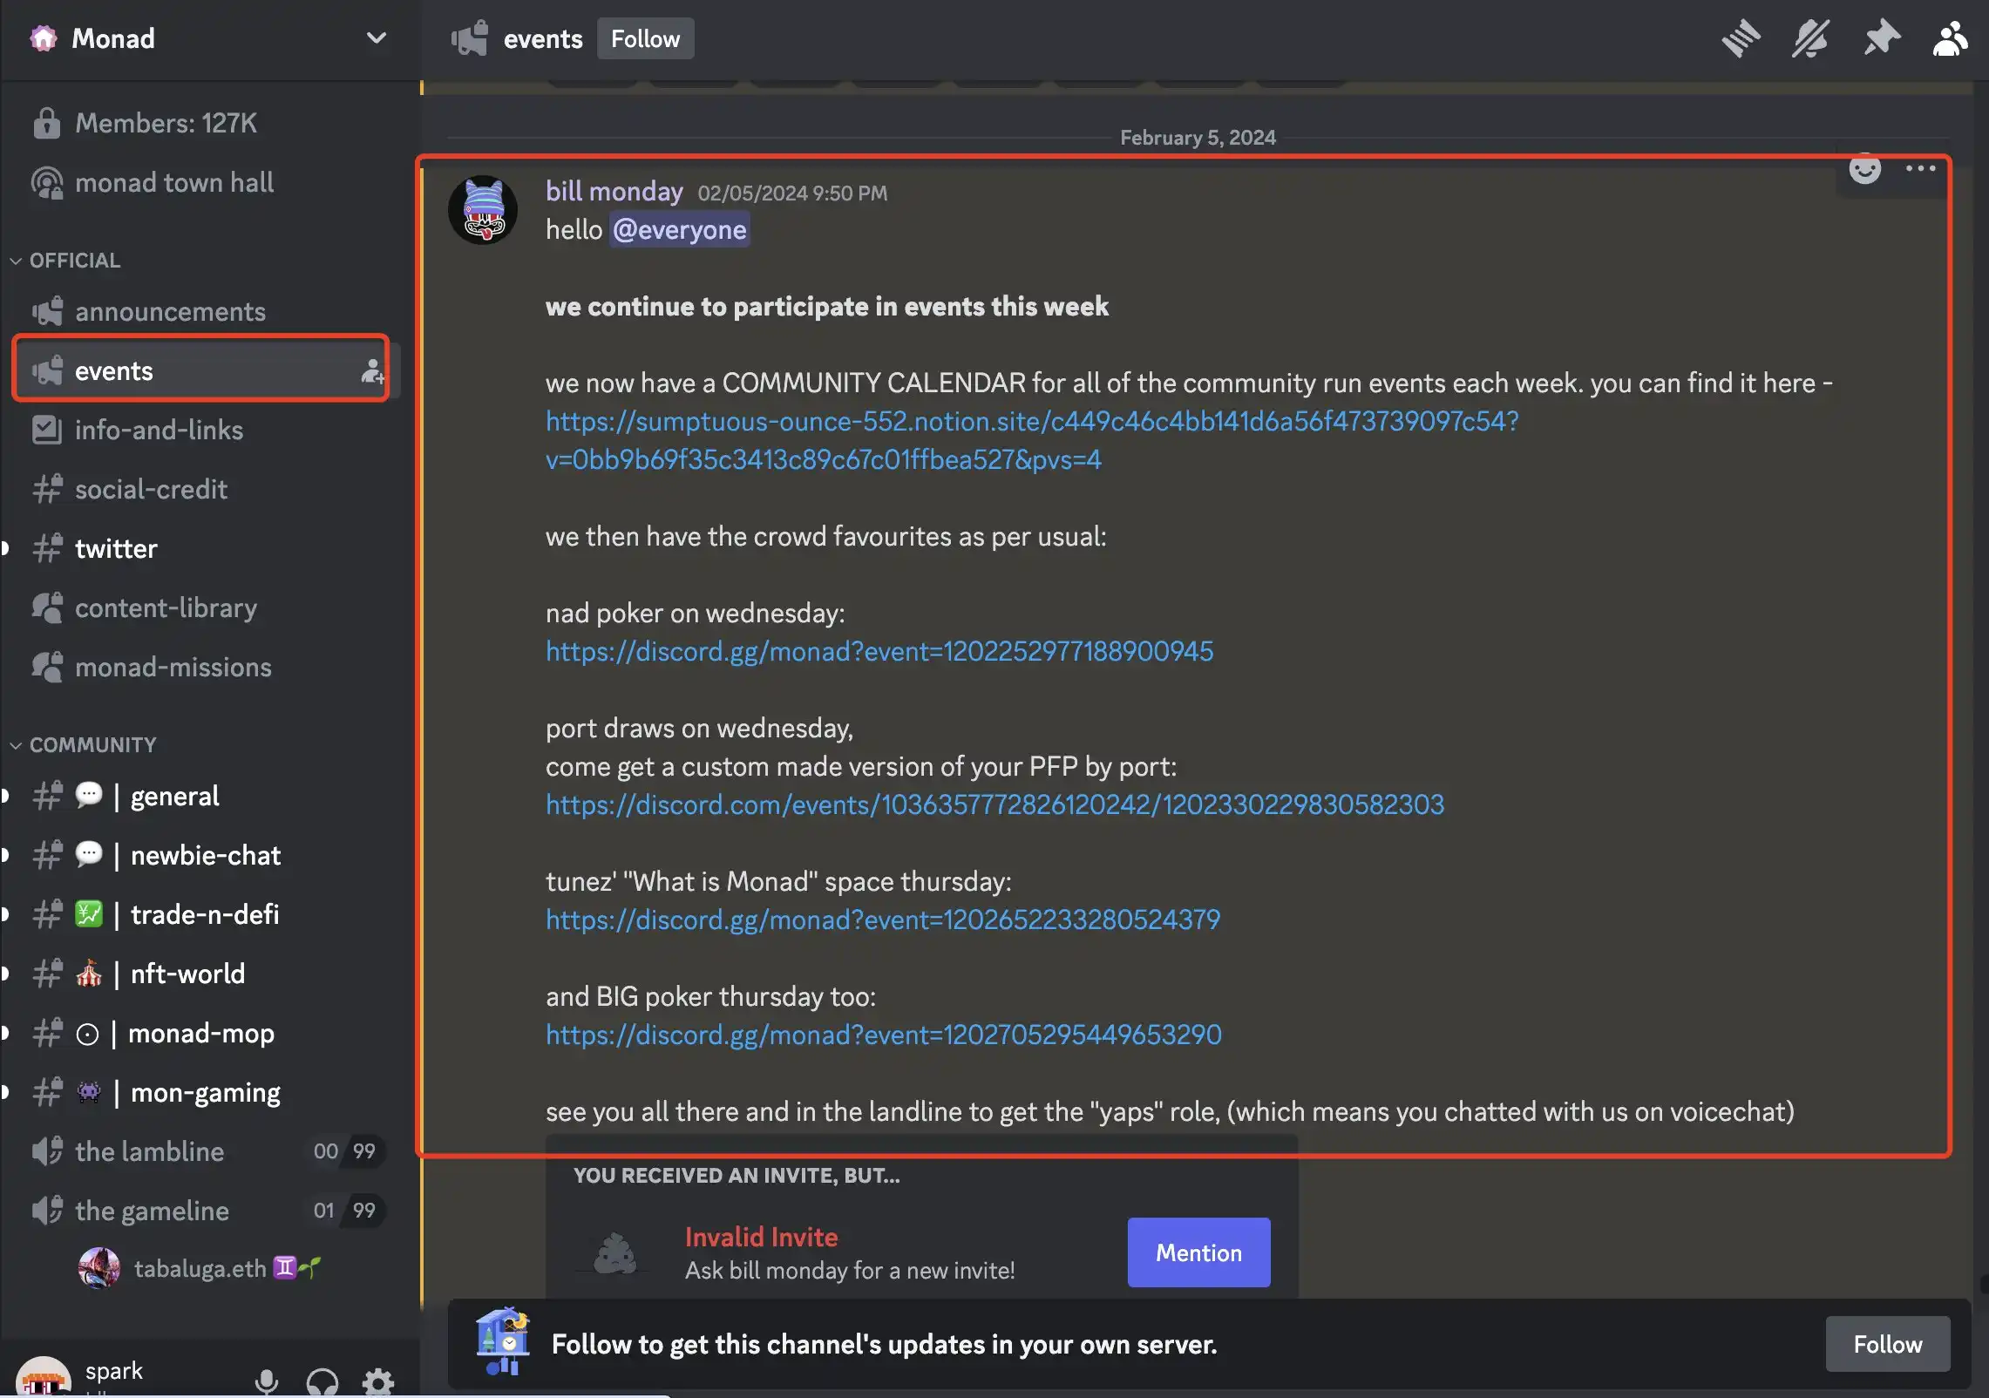Click user tabaluga.eth in the gameline
Viewport: 1989px width, 1398px height.
coord(200,1268)
